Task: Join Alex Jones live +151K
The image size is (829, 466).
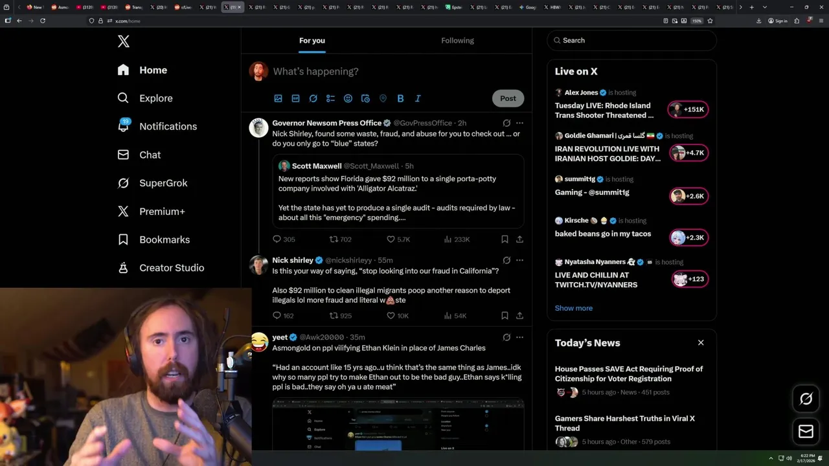Action: coord(688,109)
